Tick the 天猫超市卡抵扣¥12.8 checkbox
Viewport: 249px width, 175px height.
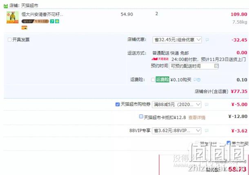(141, 116)
